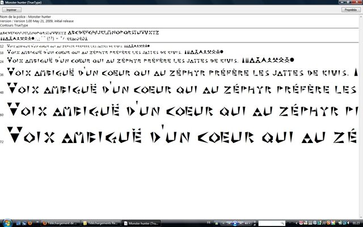
Task: Expand hidden system tray icons arrow
Action: 297,223
